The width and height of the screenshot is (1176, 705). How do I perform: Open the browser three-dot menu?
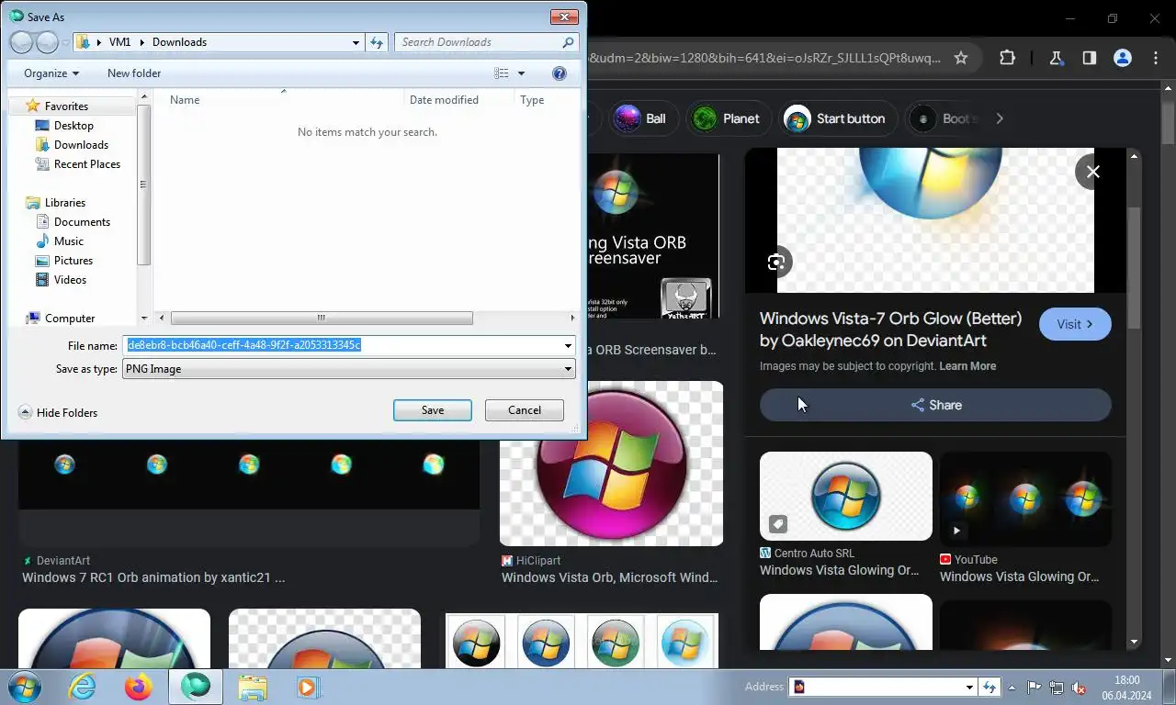1156,58
